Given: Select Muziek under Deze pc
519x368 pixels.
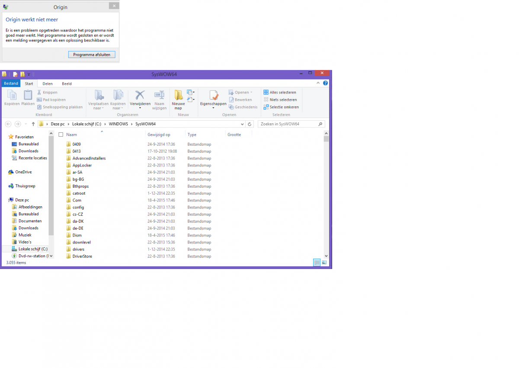Looking at the screenshot, I should [x=22, y=235].
